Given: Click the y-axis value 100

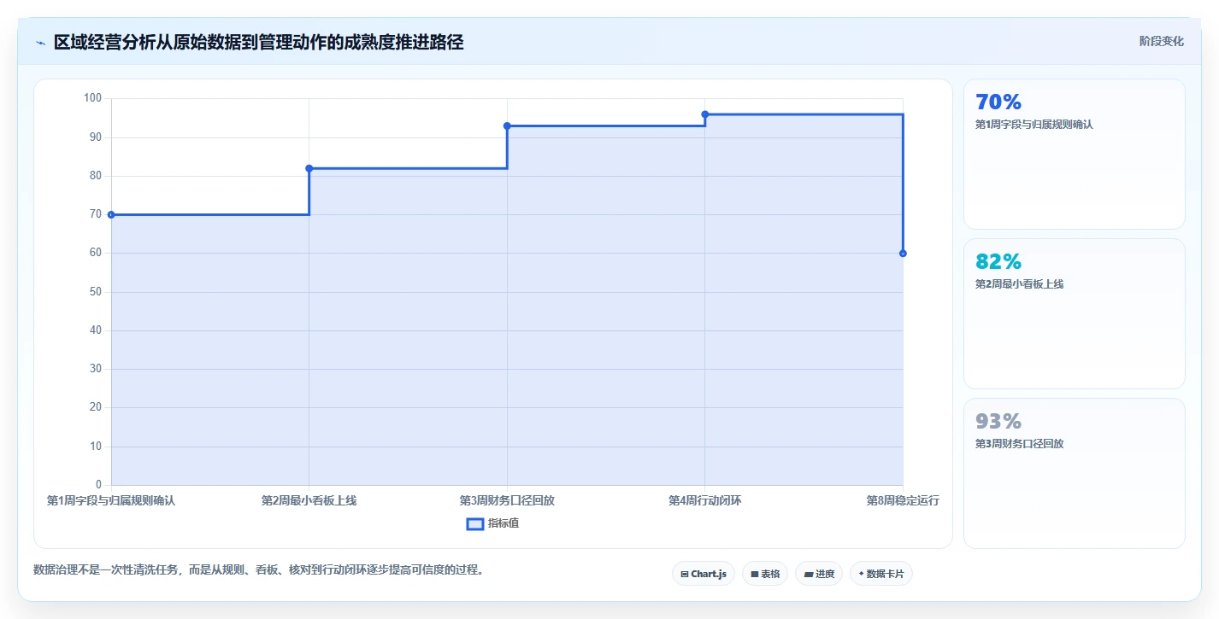Looking at the screenshot, I should tap(92, 98).
